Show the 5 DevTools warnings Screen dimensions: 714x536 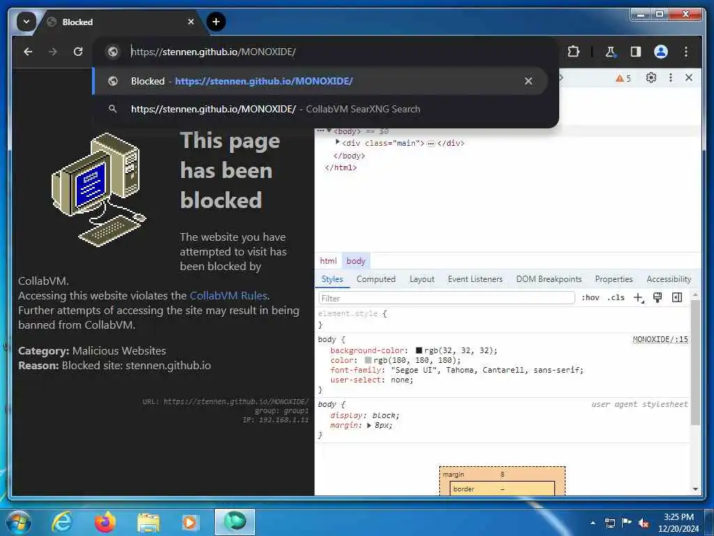click(x=623, y=78)
